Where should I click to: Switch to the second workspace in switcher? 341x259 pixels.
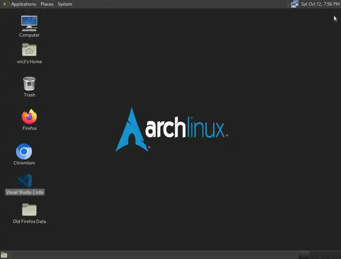pos(314,255)
